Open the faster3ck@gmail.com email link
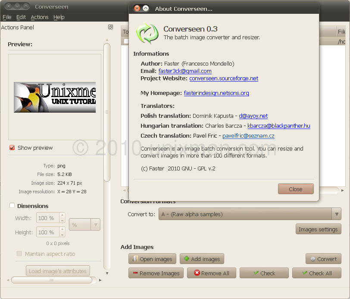Viewport: 350px width, 299px height. (x=185, y=71)
